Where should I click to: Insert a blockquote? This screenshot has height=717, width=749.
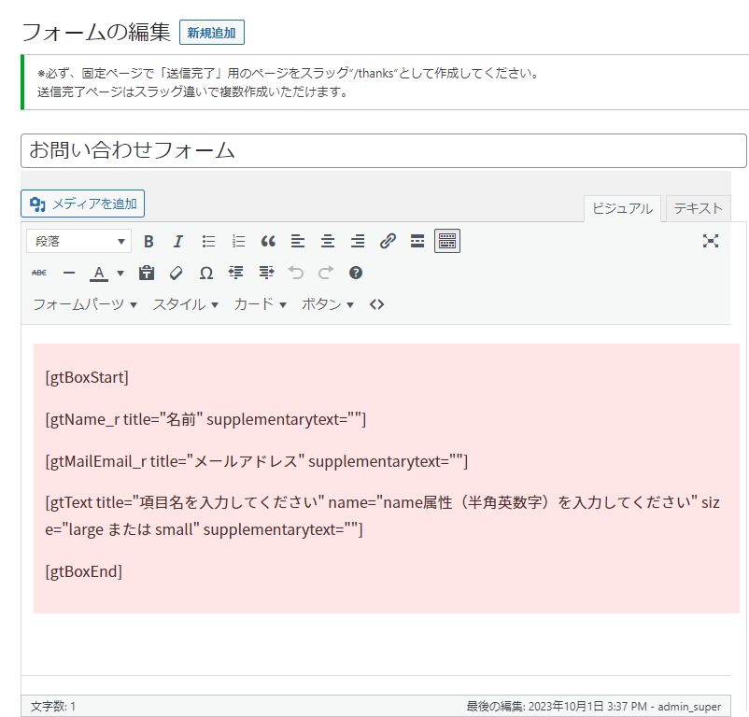[x=268, y=242]
